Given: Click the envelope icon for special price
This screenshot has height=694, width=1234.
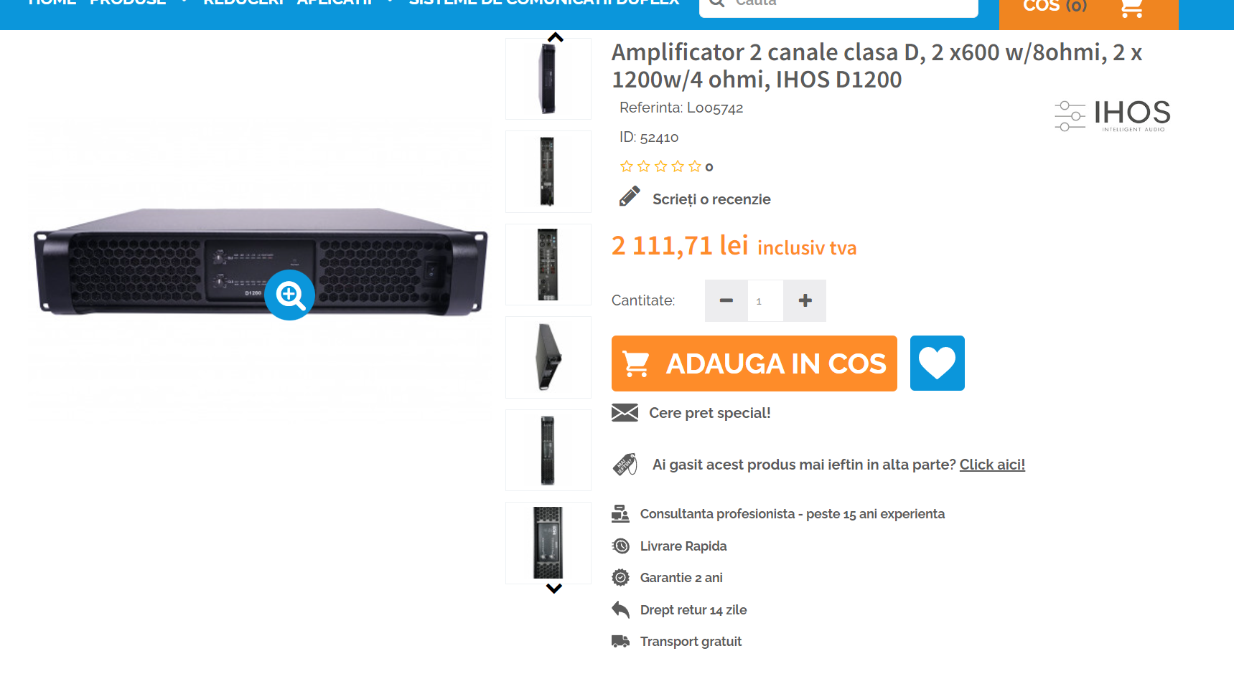Looking at the screenshot, I should click(625, 412).
